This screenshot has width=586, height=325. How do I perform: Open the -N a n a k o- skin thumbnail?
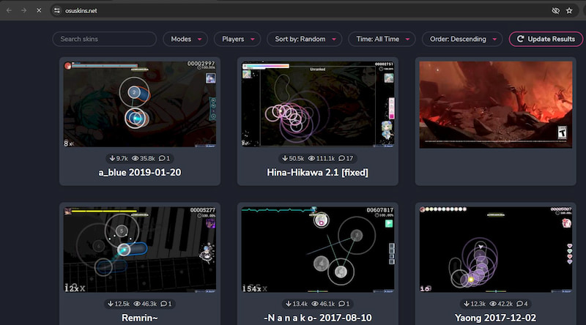point(318,250)
